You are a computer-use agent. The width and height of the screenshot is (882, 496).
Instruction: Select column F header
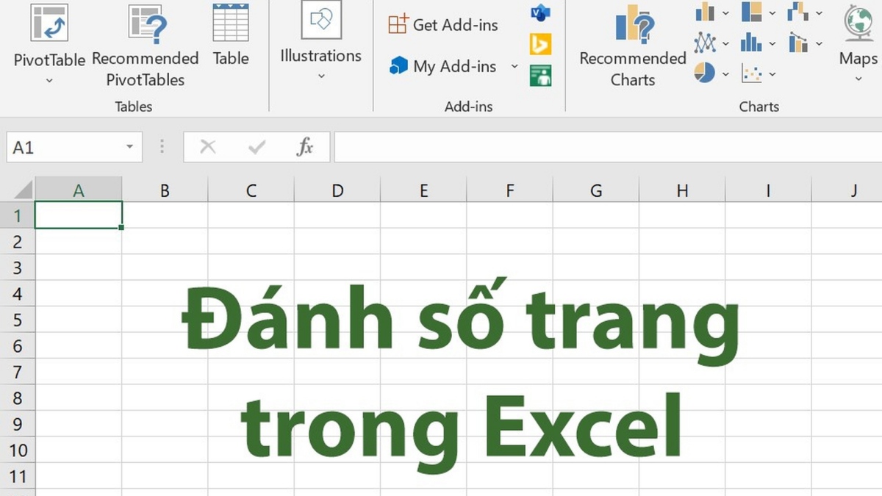pyautogui.click(x=510, y=190)
